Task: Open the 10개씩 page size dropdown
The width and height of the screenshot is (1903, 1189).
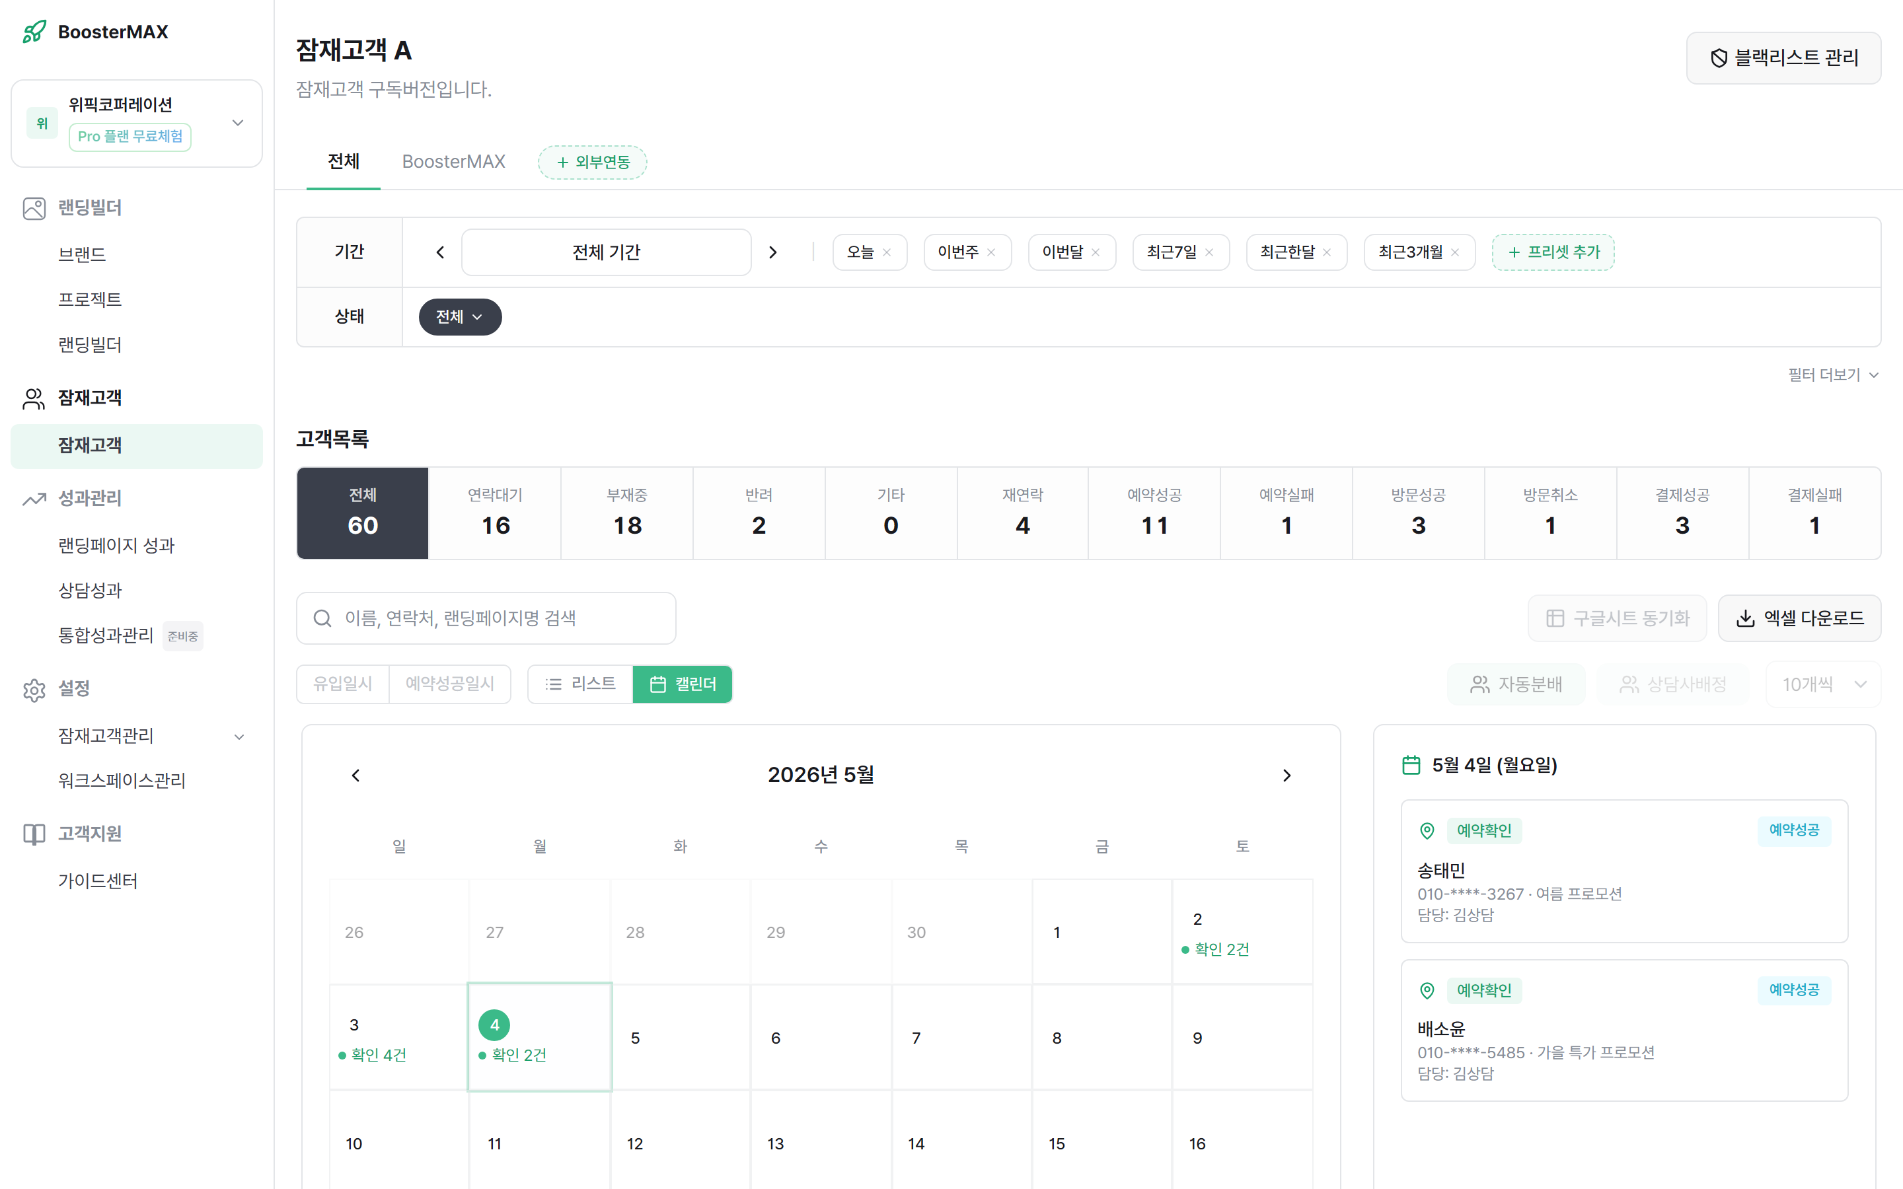Action: click(x=1824, y=684)
